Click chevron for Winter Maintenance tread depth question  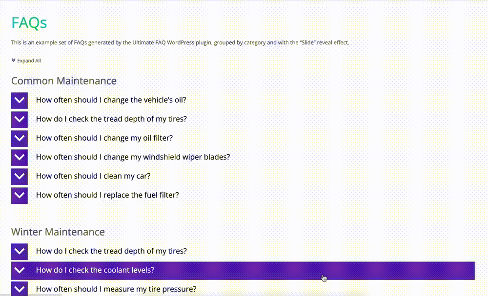pyautogui.click(x=20, y=251)
